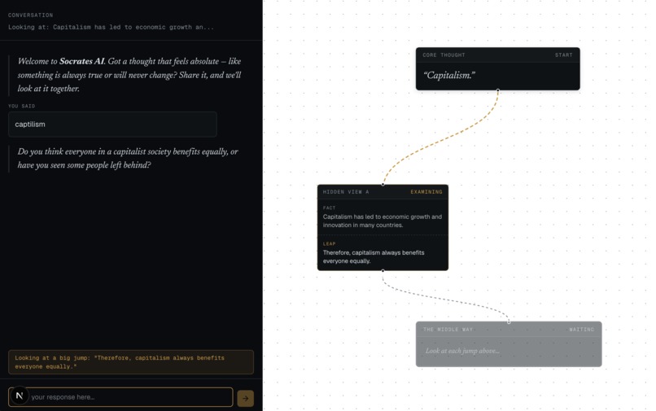Click the FACT text about economic growth
Viewport: 656px width, 411px height.
(383, 221)
